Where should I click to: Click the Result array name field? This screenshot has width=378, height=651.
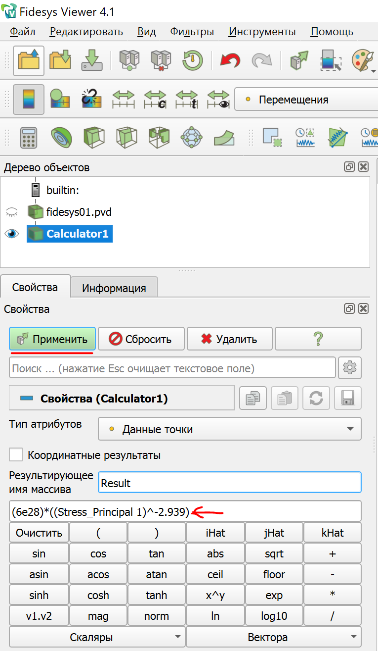pyautogui.click(x=230, y=483)
